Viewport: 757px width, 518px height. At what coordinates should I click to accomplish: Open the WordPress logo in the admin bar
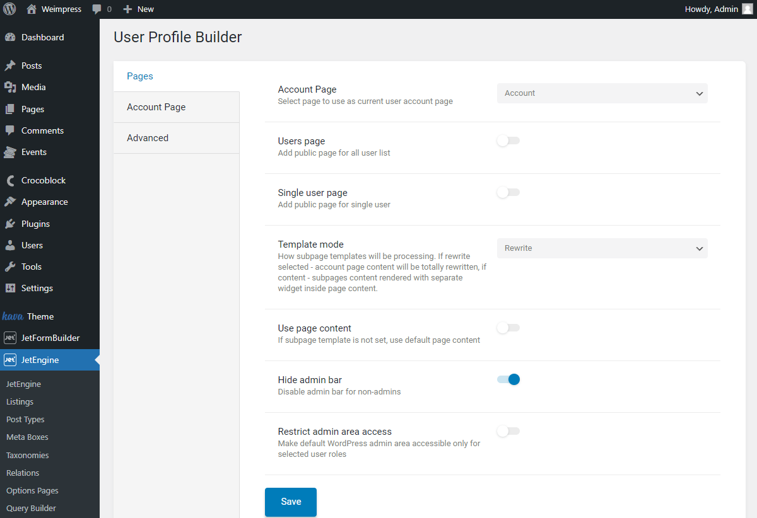coord(9,9)
